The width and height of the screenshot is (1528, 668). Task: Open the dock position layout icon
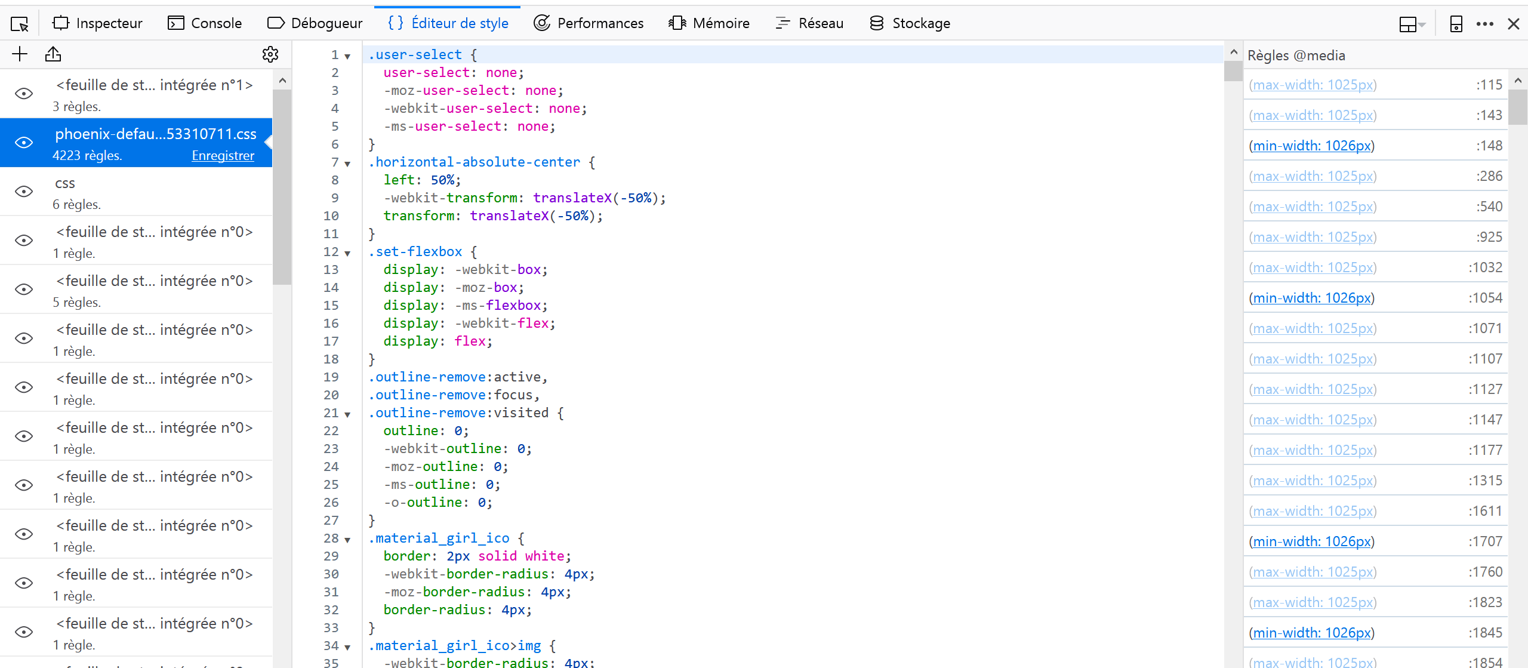tap(1408, 24)
